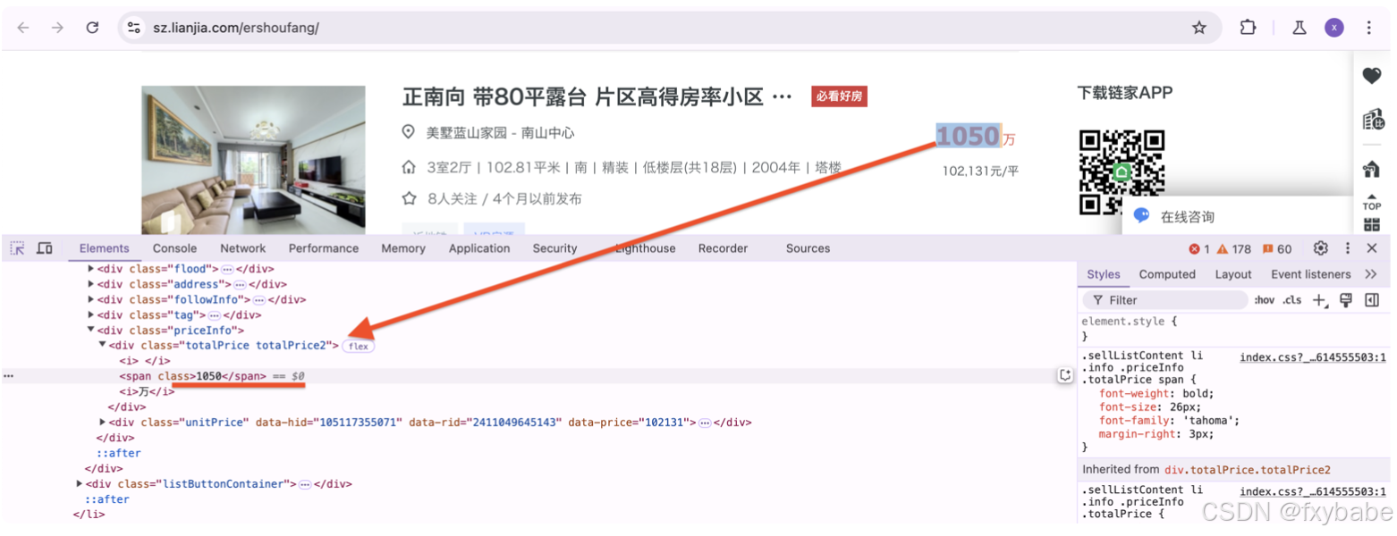Expand the listButtonContainer div node
The height and width of the screenshot is (536, 1397).
(x=80, y=484)
